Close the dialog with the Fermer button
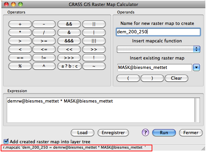The height and width of the screenshot is (152, 206). (191, 132)
